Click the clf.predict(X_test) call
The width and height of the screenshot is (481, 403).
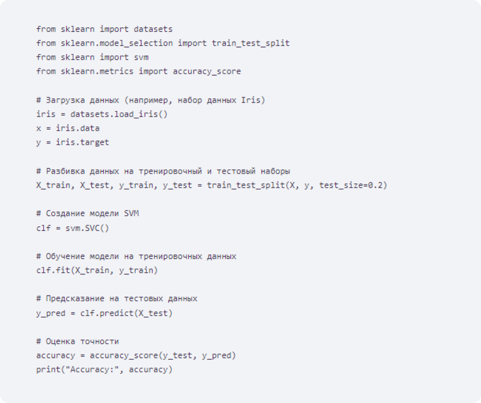coord(126,313)
